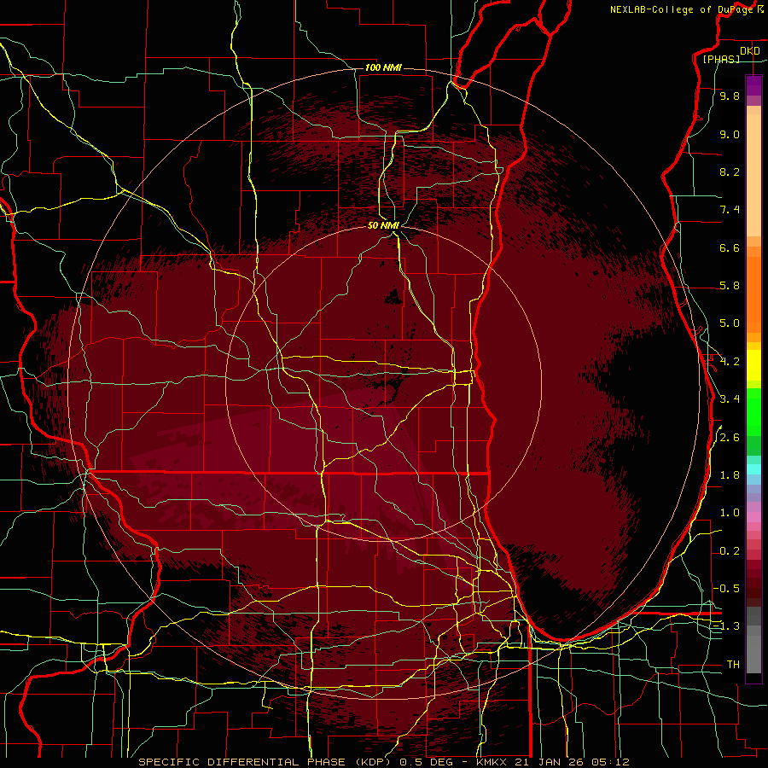The image size is (768, 768).
Task: Click the purple top segment of color bar
Action: (x=753, y=85)
